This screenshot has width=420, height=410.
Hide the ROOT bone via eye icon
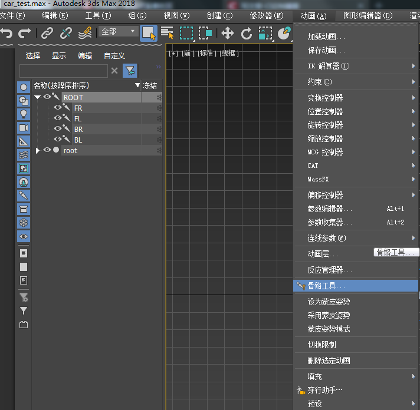tap(47, 97)
